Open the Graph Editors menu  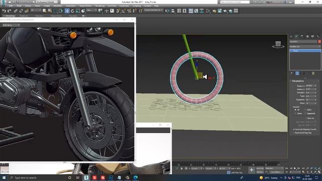pyautogui.click(x=85, y=6)
